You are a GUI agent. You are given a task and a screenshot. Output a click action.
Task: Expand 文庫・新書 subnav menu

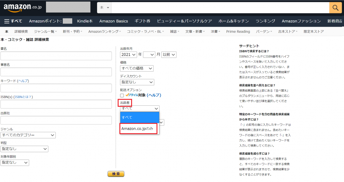tap(195, 31)
